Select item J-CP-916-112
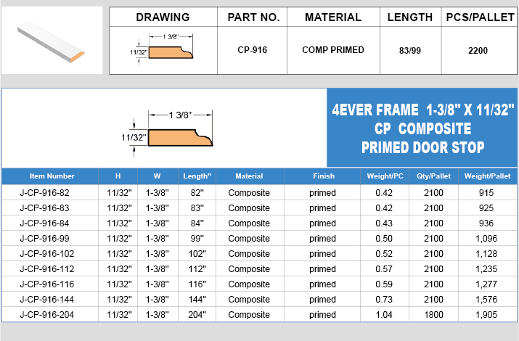 [x=47, y=269]
